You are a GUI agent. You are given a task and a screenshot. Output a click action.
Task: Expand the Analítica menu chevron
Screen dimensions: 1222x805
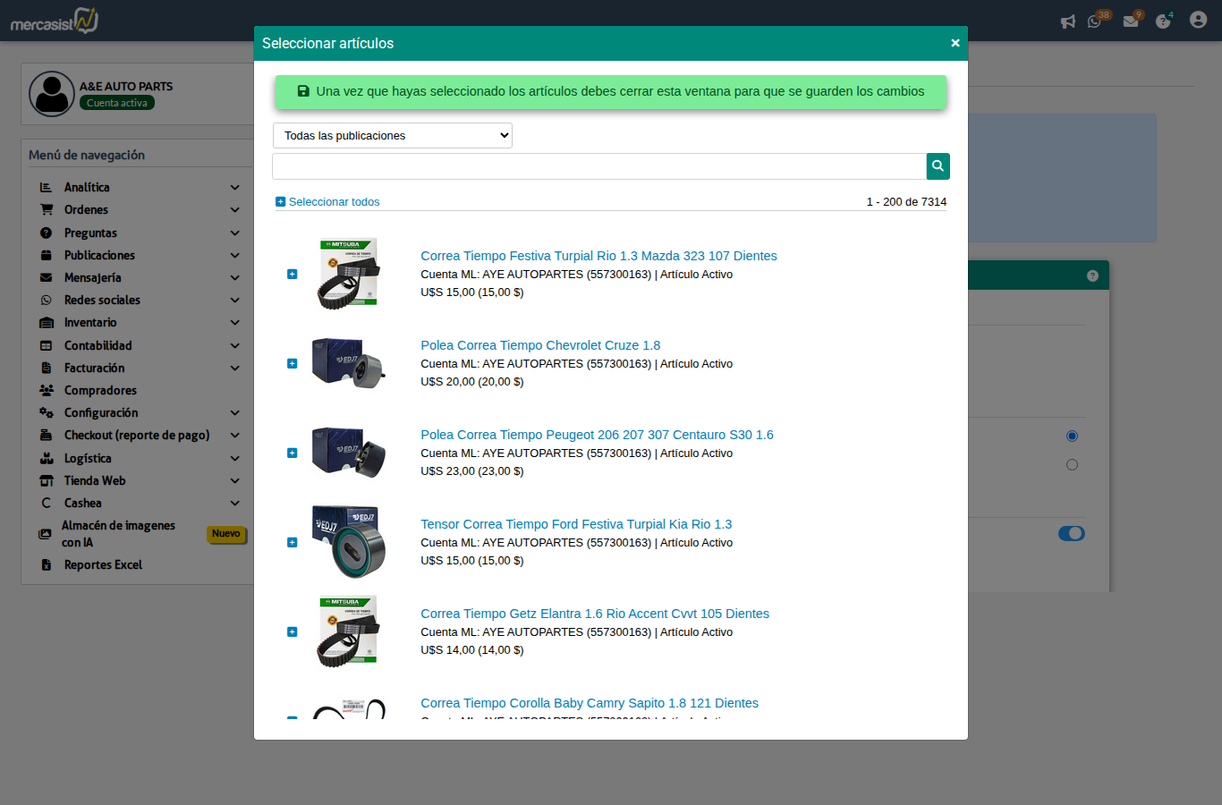point(234,188)
